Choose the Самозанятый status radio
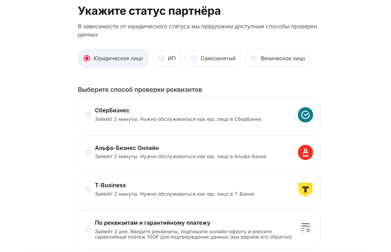Viewport: 391px width, 252px height. point(194,59)
